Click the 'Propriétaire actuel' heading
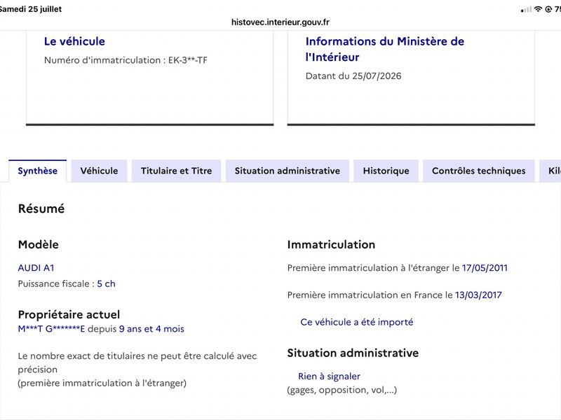The image size is (561, 420). [x=69, y=314]
